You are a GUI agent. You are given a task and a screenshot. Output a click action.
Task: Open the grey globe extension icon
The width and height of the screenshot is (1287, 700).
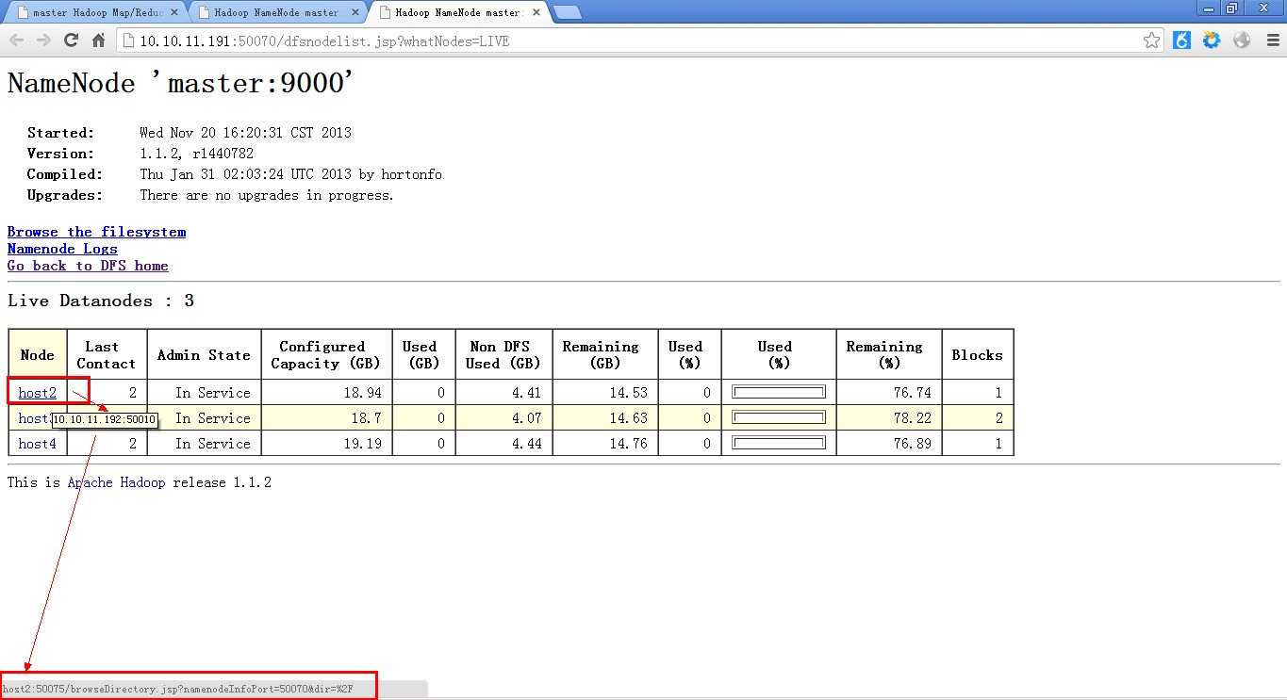click(x=1242, y=41)
